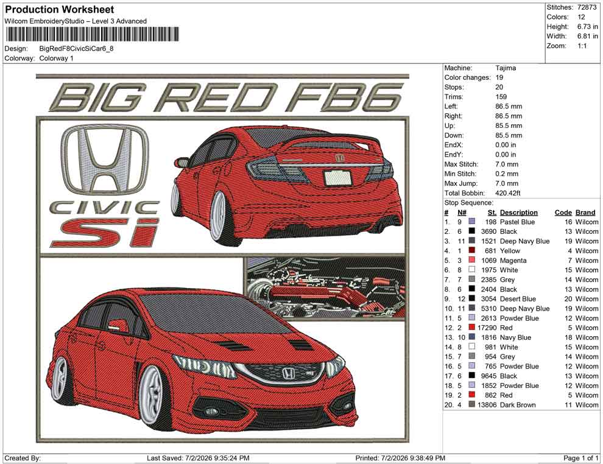Viewport: 603px width, 464px height.
Task: Click the Code column header
Action: point(563,213)
